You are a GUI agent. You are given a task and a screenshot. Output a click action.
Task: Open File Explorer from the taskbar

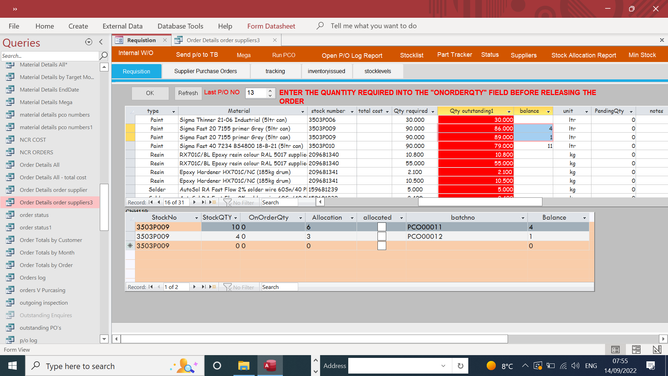tap(244, 366)
